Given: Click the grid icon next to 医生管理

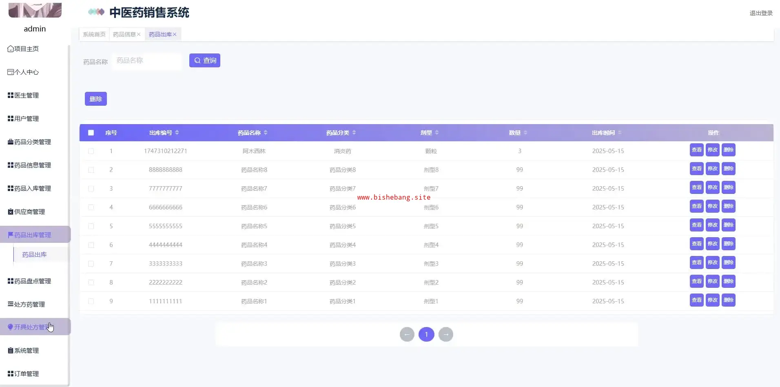Looking at the screenshot, I should point(11,96).
